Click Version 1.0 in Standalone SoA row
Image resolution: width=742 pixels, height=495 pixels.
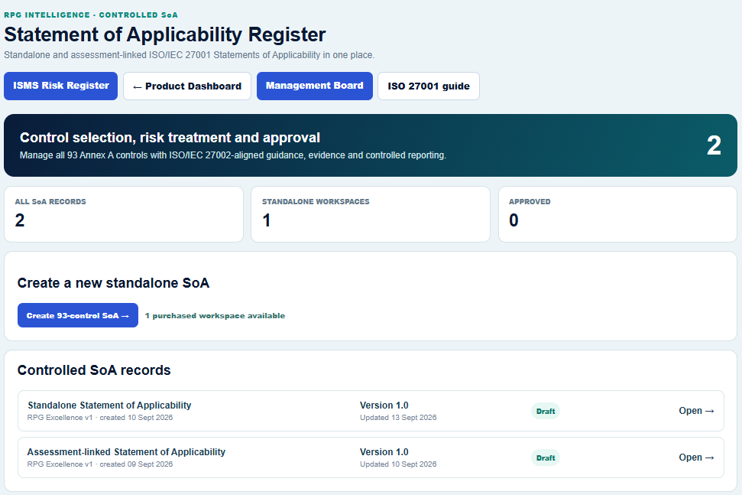point(384,405)
